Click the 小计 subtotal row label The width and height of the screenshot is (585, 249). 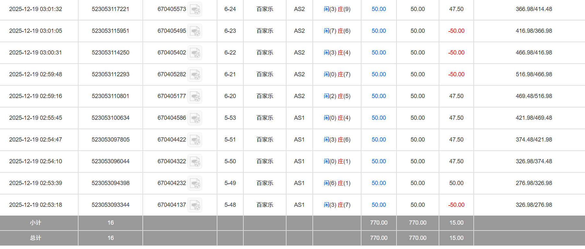click(36, 223)
